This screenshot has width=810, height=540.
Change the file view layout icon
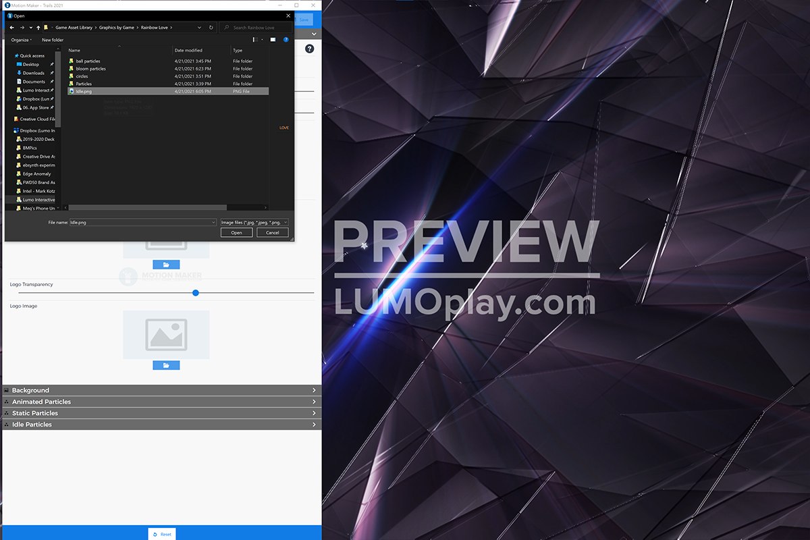(256, 40)
